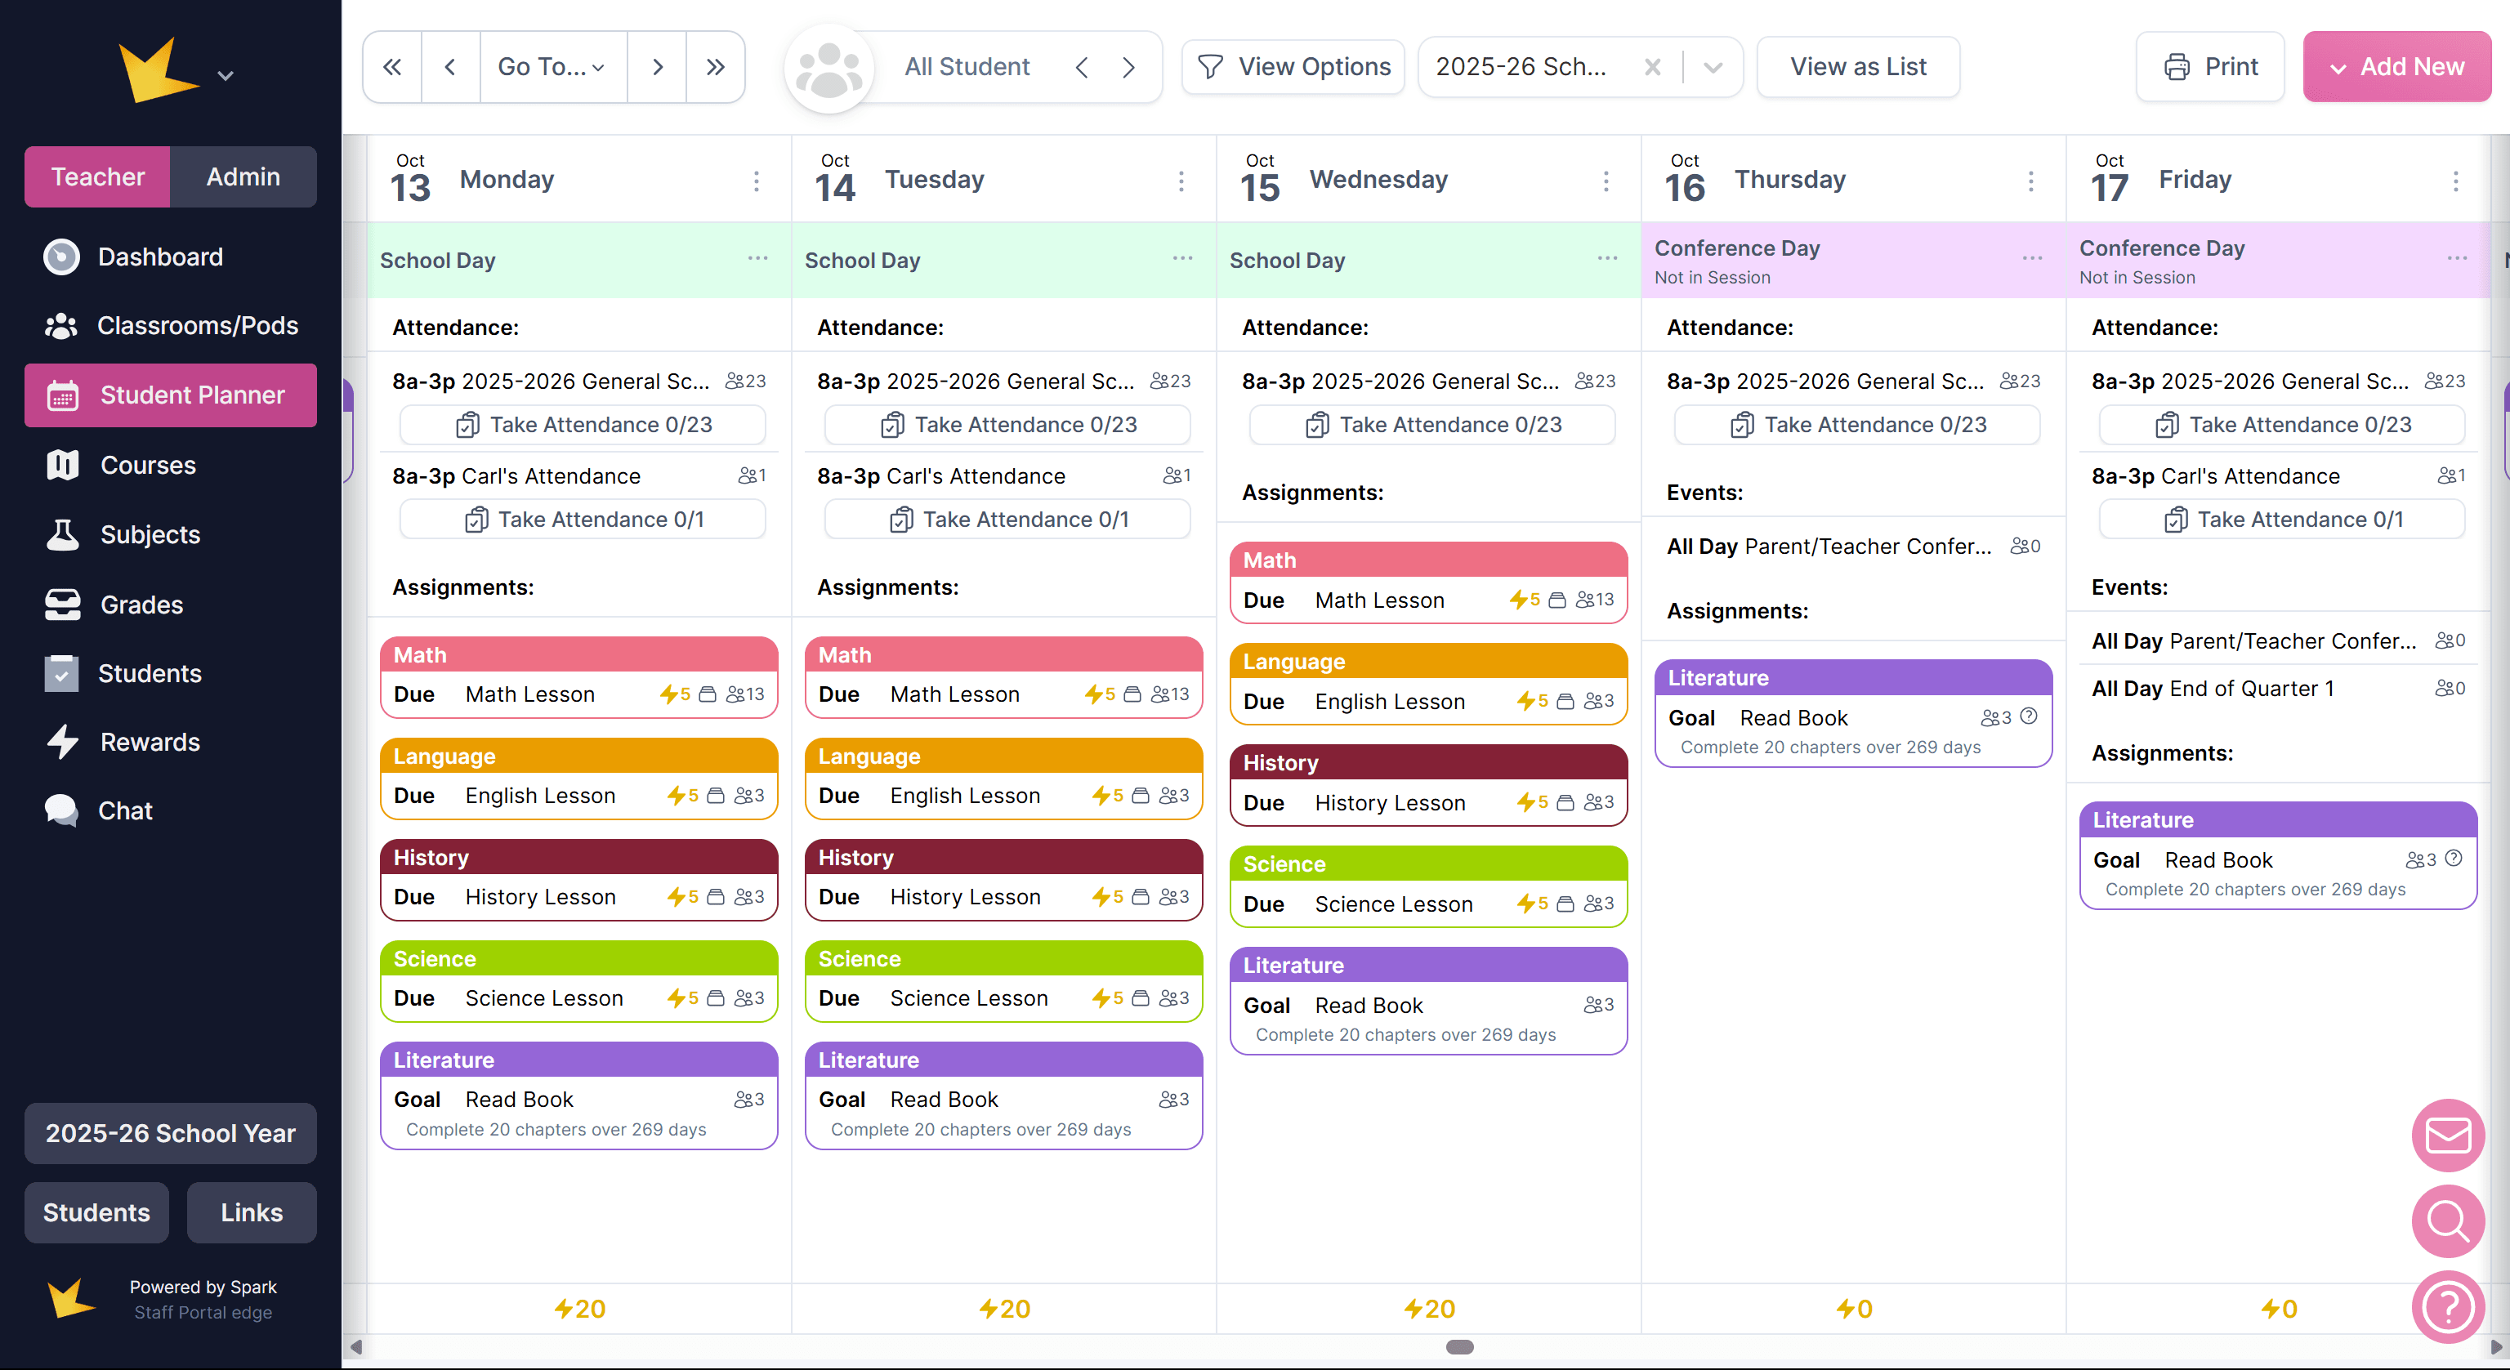The width and height of the screenshot is (2510, 1370).
Task: Open Wednesday's History Lesson assignment
Action: (1428, 802)
